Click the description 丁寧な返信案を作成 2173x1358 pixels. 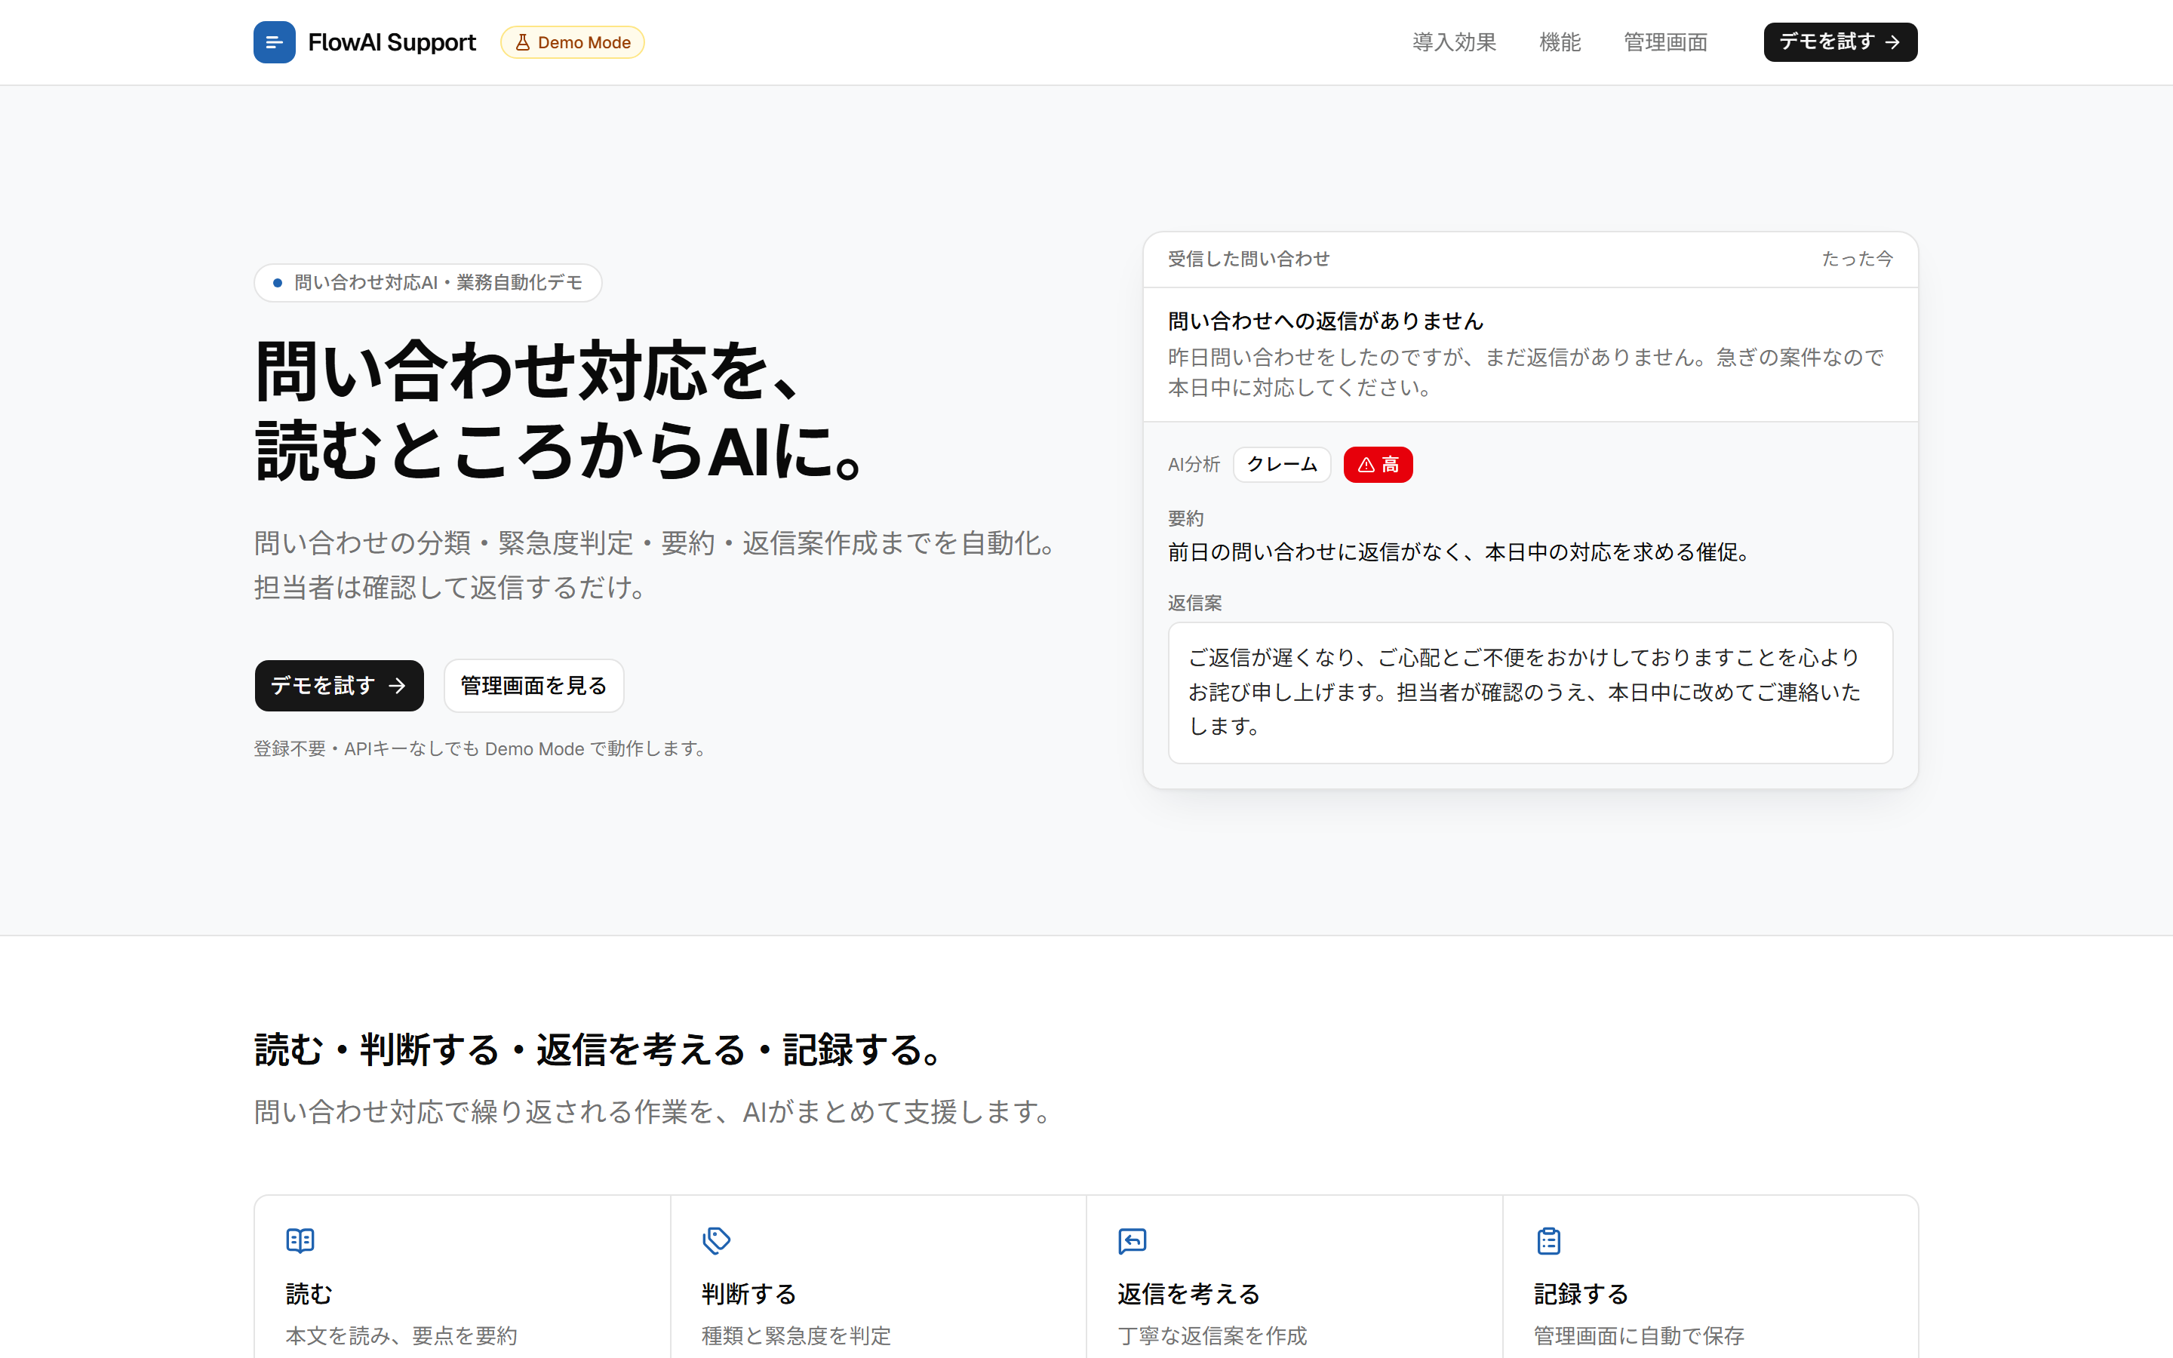[x=1213, y=1335]
